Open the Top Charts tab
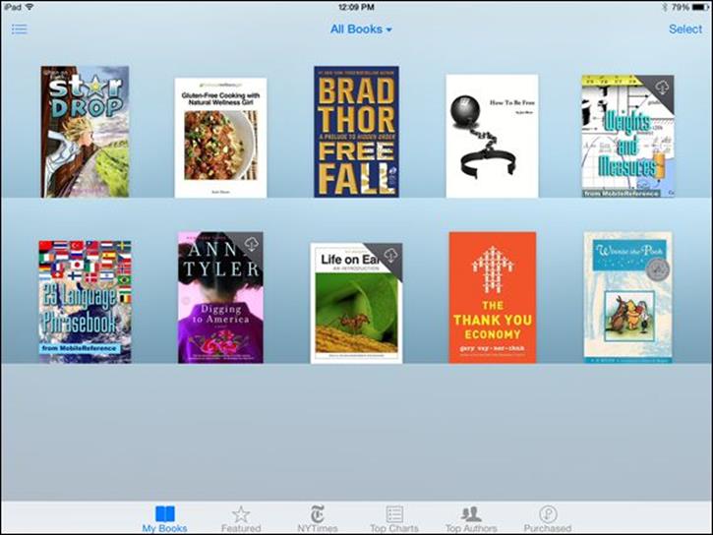 pyautogui.click(x=394, y=518)
